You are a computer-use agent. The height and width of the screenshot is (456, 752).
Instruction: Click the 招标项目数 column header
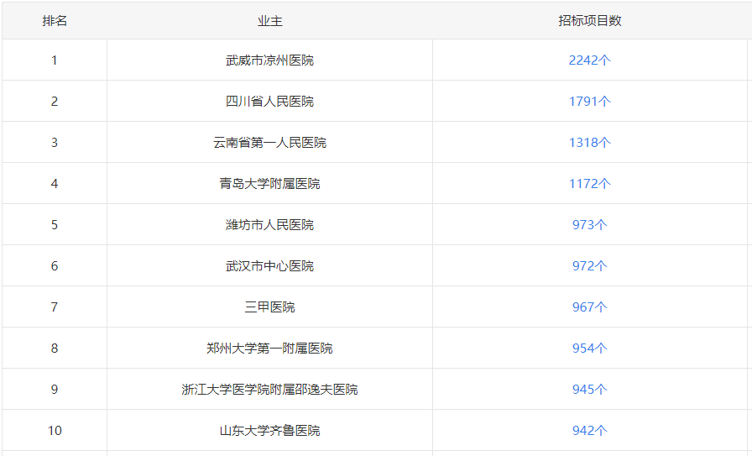pos(590,21)
